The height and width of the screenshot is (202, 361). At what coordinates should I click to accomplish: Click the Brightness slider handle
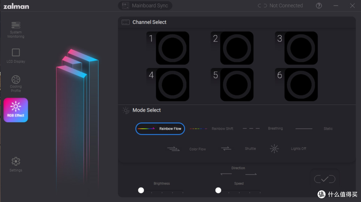[141, 190]
